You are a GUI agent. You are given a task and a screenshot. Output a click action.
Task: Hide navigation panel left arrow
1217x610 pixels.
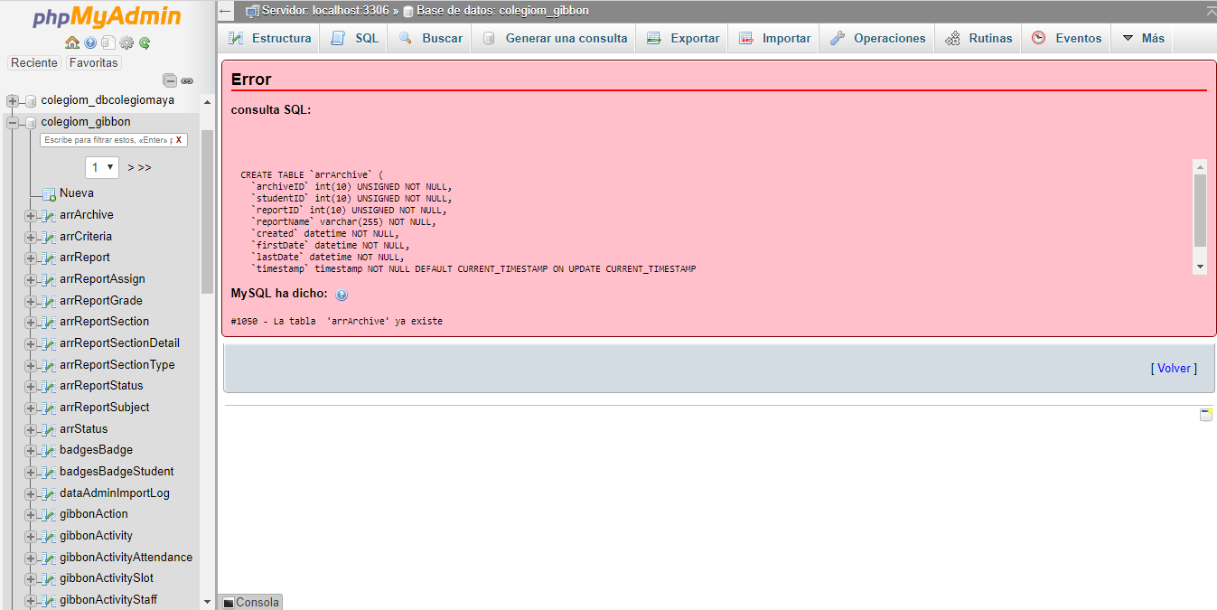[225, 11]
